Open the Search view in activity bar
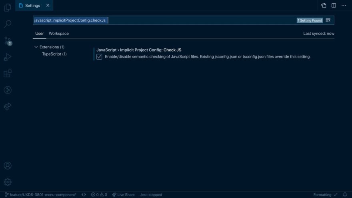Image resolution: width=352 pixels, height=198 pixels. 8,24
